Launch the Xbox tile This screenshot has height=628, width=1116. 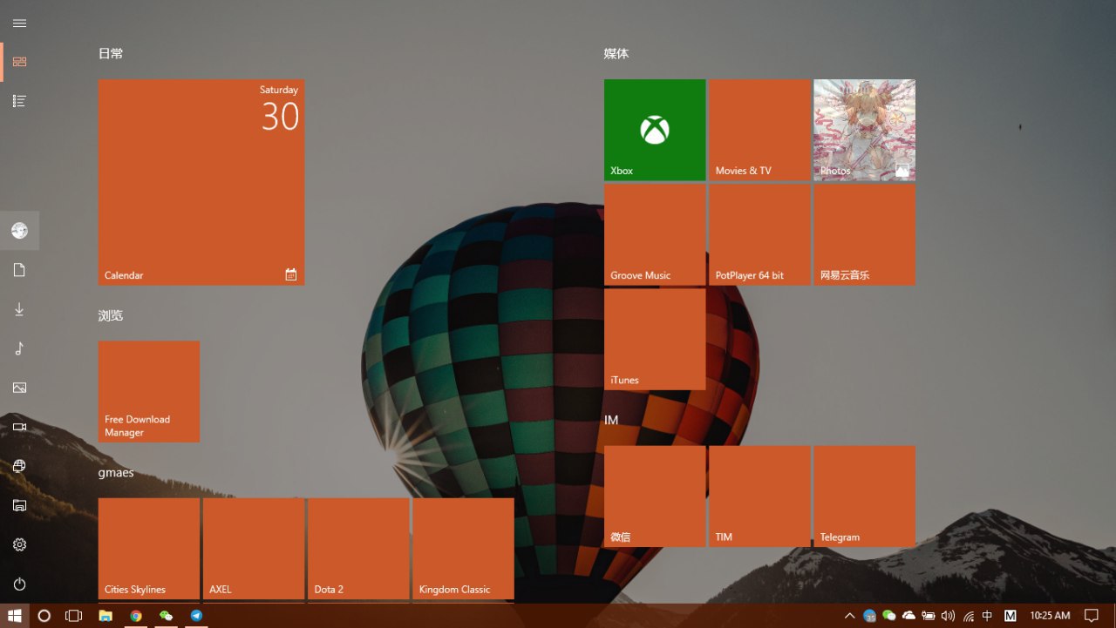[x=655, y=130]
